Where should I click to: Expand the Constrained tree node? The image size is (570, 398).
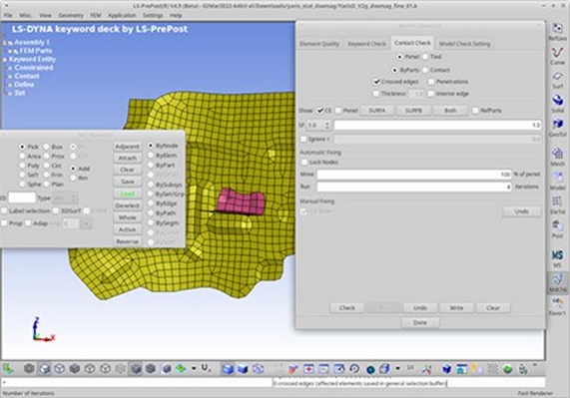10,68
